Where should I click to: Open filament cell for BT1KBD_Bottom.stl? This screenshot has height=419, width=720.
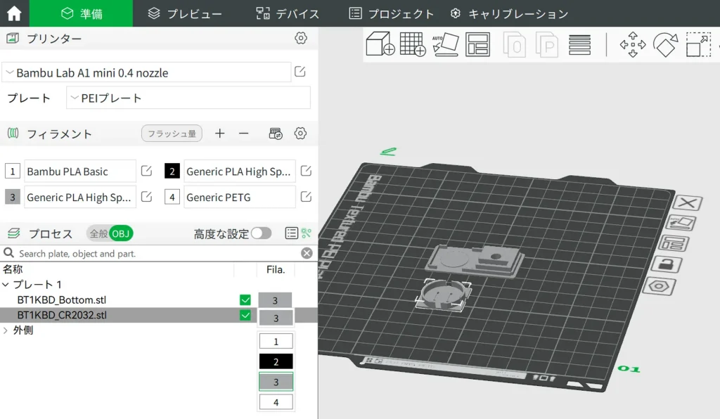[276, 301]
